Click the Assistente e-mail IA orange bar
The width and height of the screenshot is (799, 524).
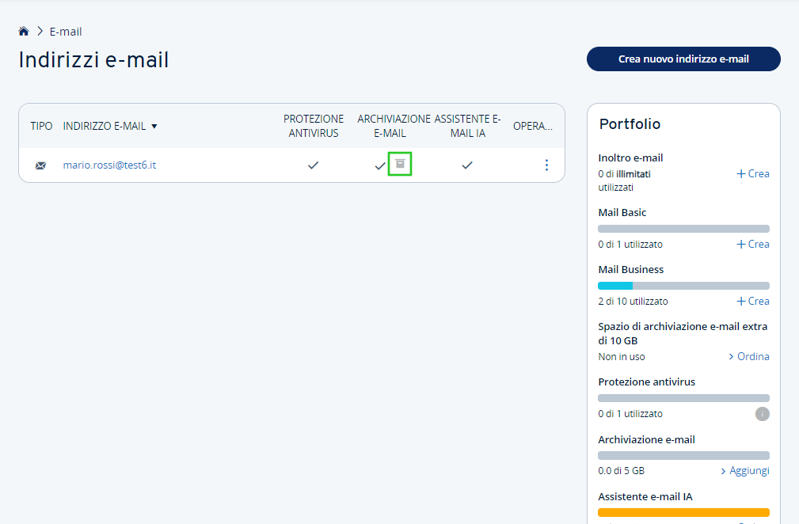click(x=683, y=512)
